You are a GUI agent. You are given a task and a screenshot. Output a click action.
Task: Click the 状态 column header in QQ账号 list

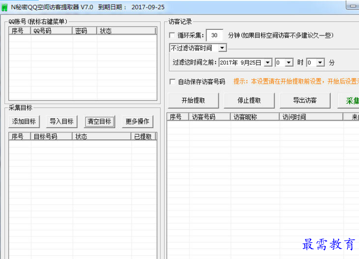pyautogui.click(x=126, y=31)
